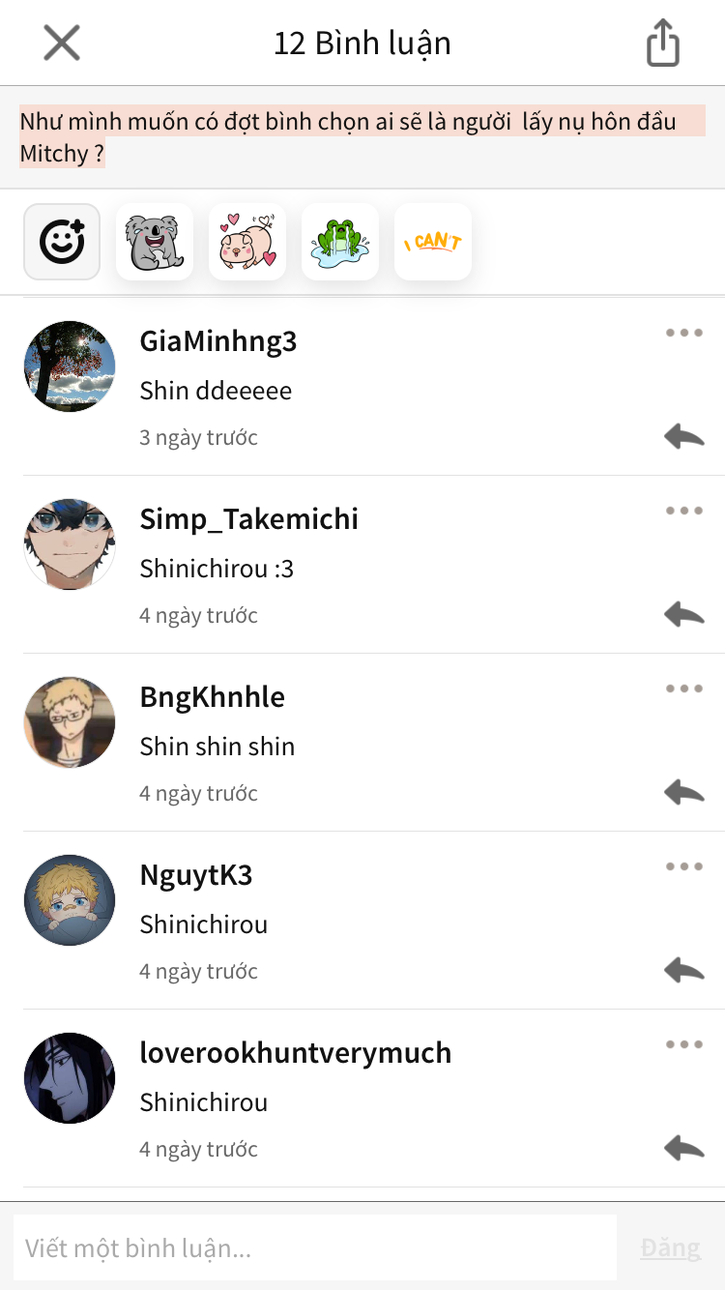Screen dimensions: 725x1290
Task: Close the comments panel with X
Action: tap(62, 44)
